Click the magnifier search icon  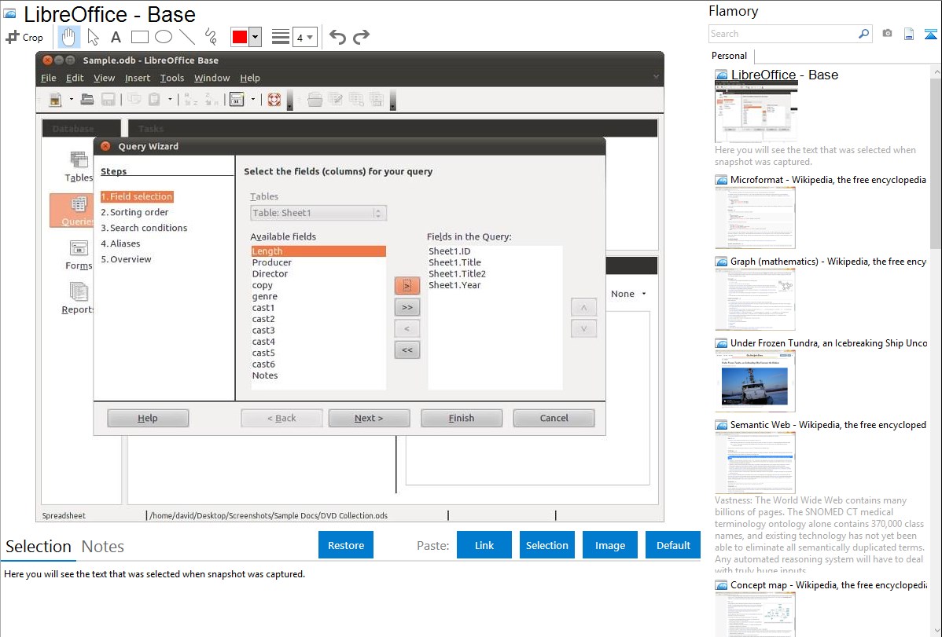[x=864, y=34]
